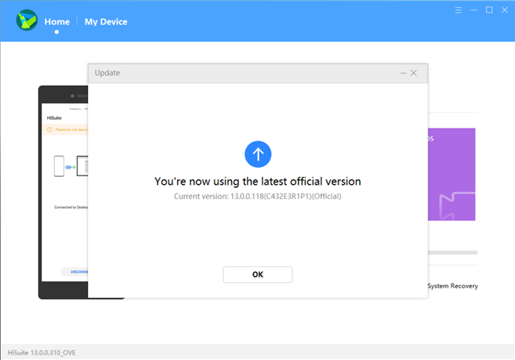Click the phone-to-computer connection graphic
The image size is (515, 360).
(x=72, y=167)
